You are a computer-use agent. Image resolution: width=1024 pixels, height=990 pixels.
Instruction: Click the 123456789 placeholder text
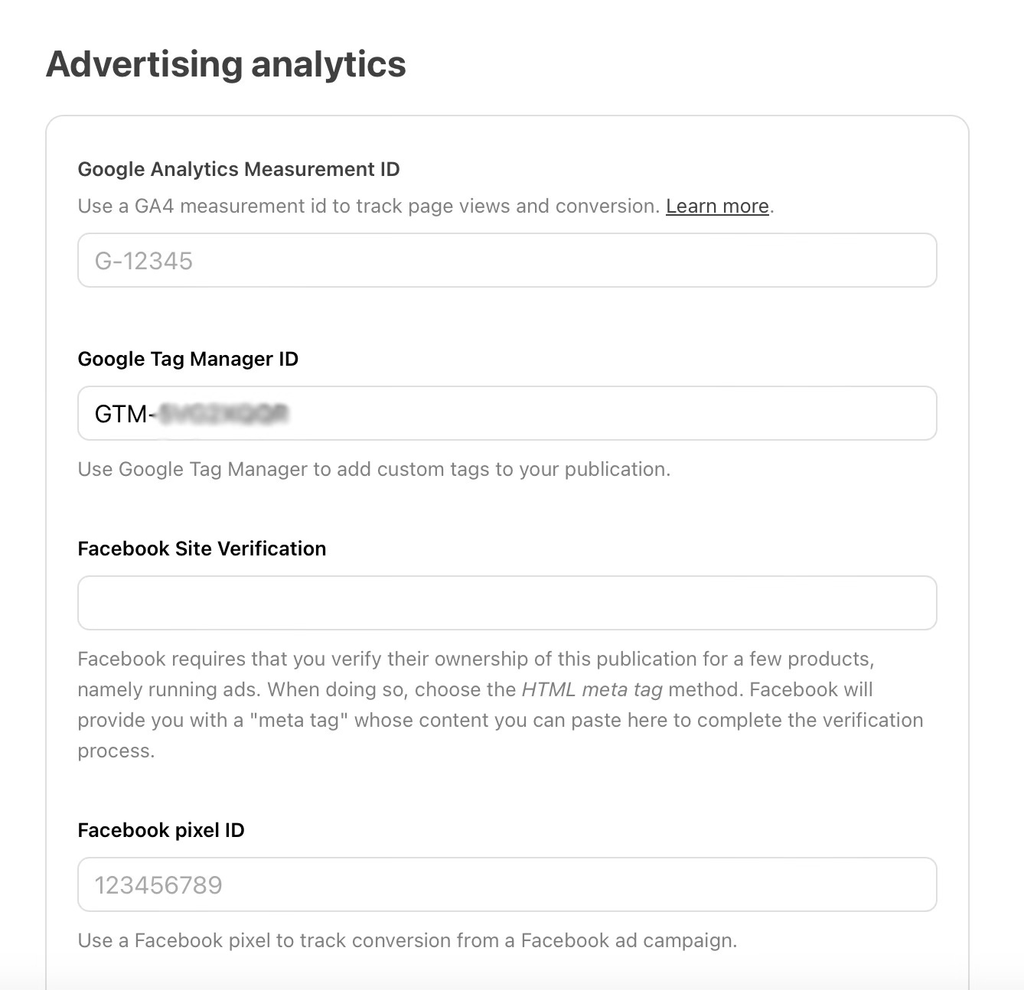pos(158,884)
